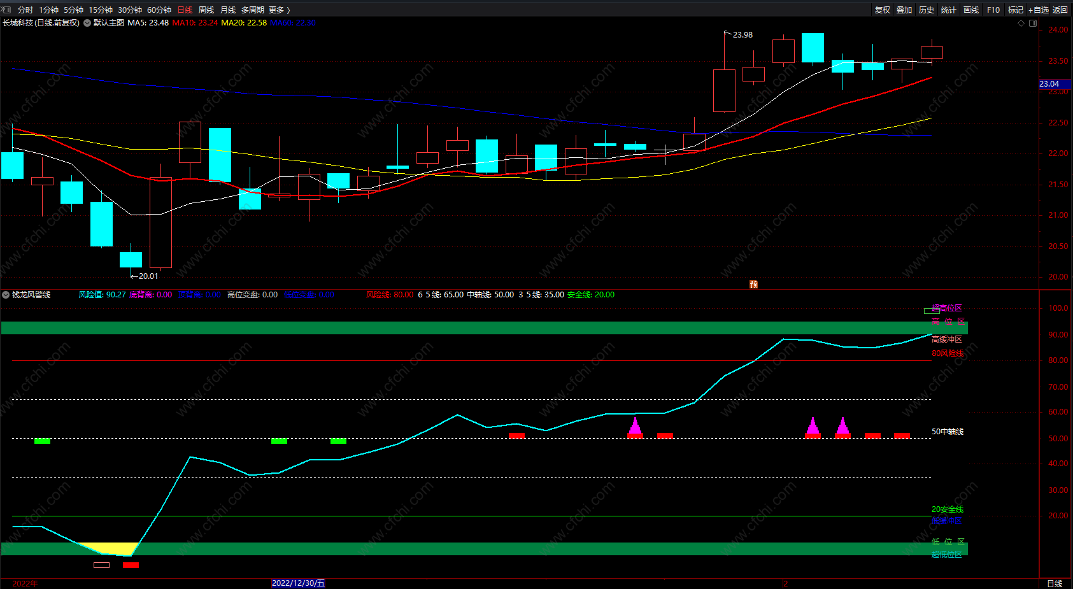Screen dimensions: 1073x589
Task: Click the 80风险线 label in indicator panel
Action: 948,353
